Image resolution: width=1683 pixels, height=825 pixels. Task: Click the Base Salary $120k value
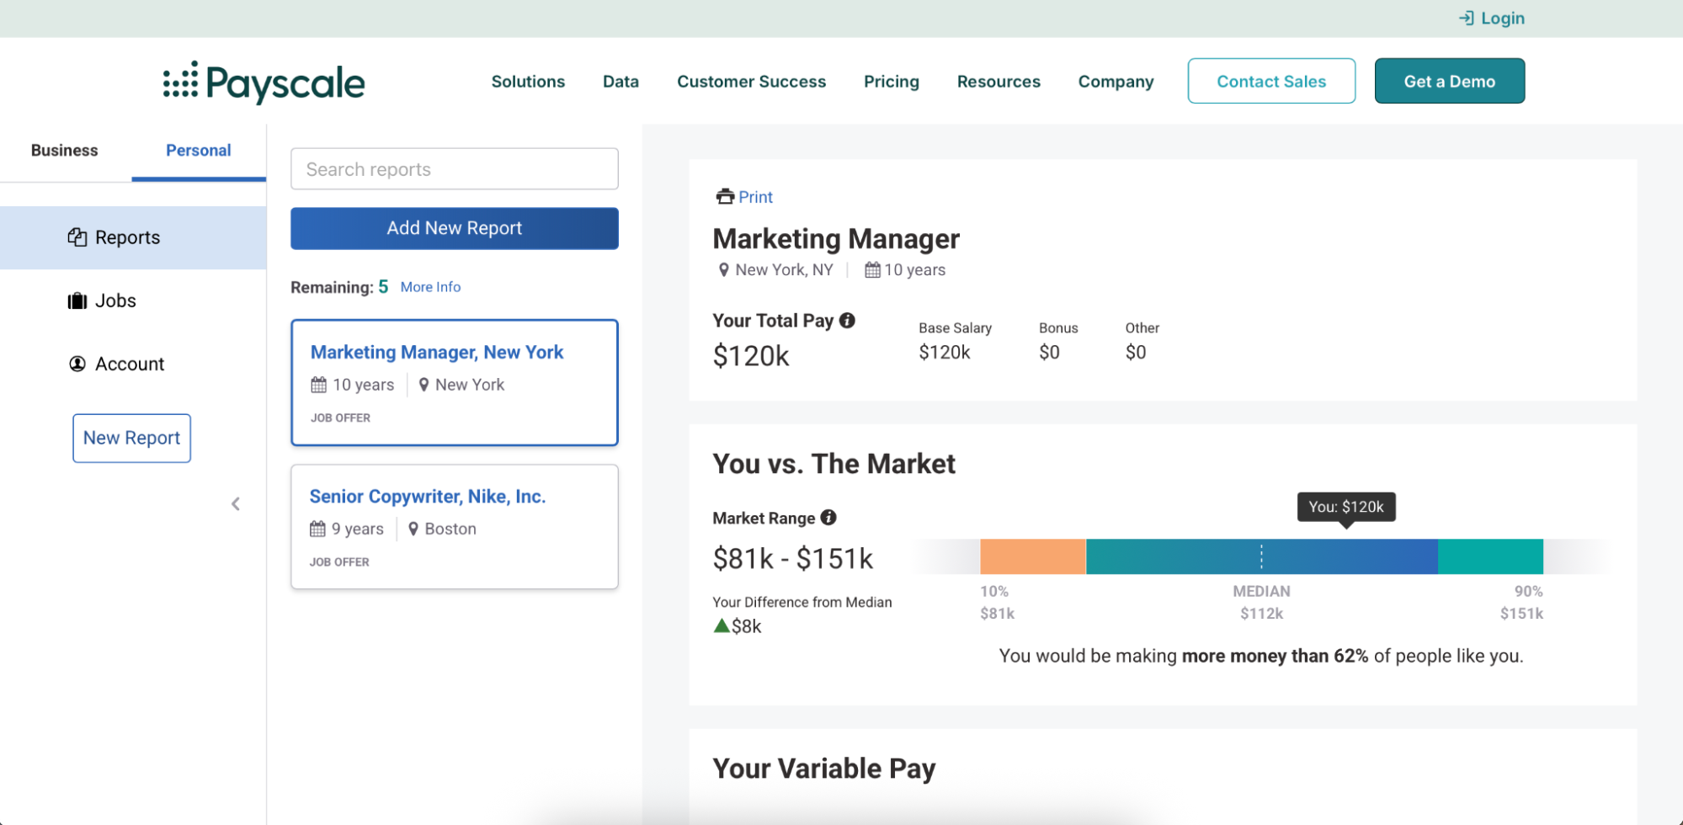945,353
